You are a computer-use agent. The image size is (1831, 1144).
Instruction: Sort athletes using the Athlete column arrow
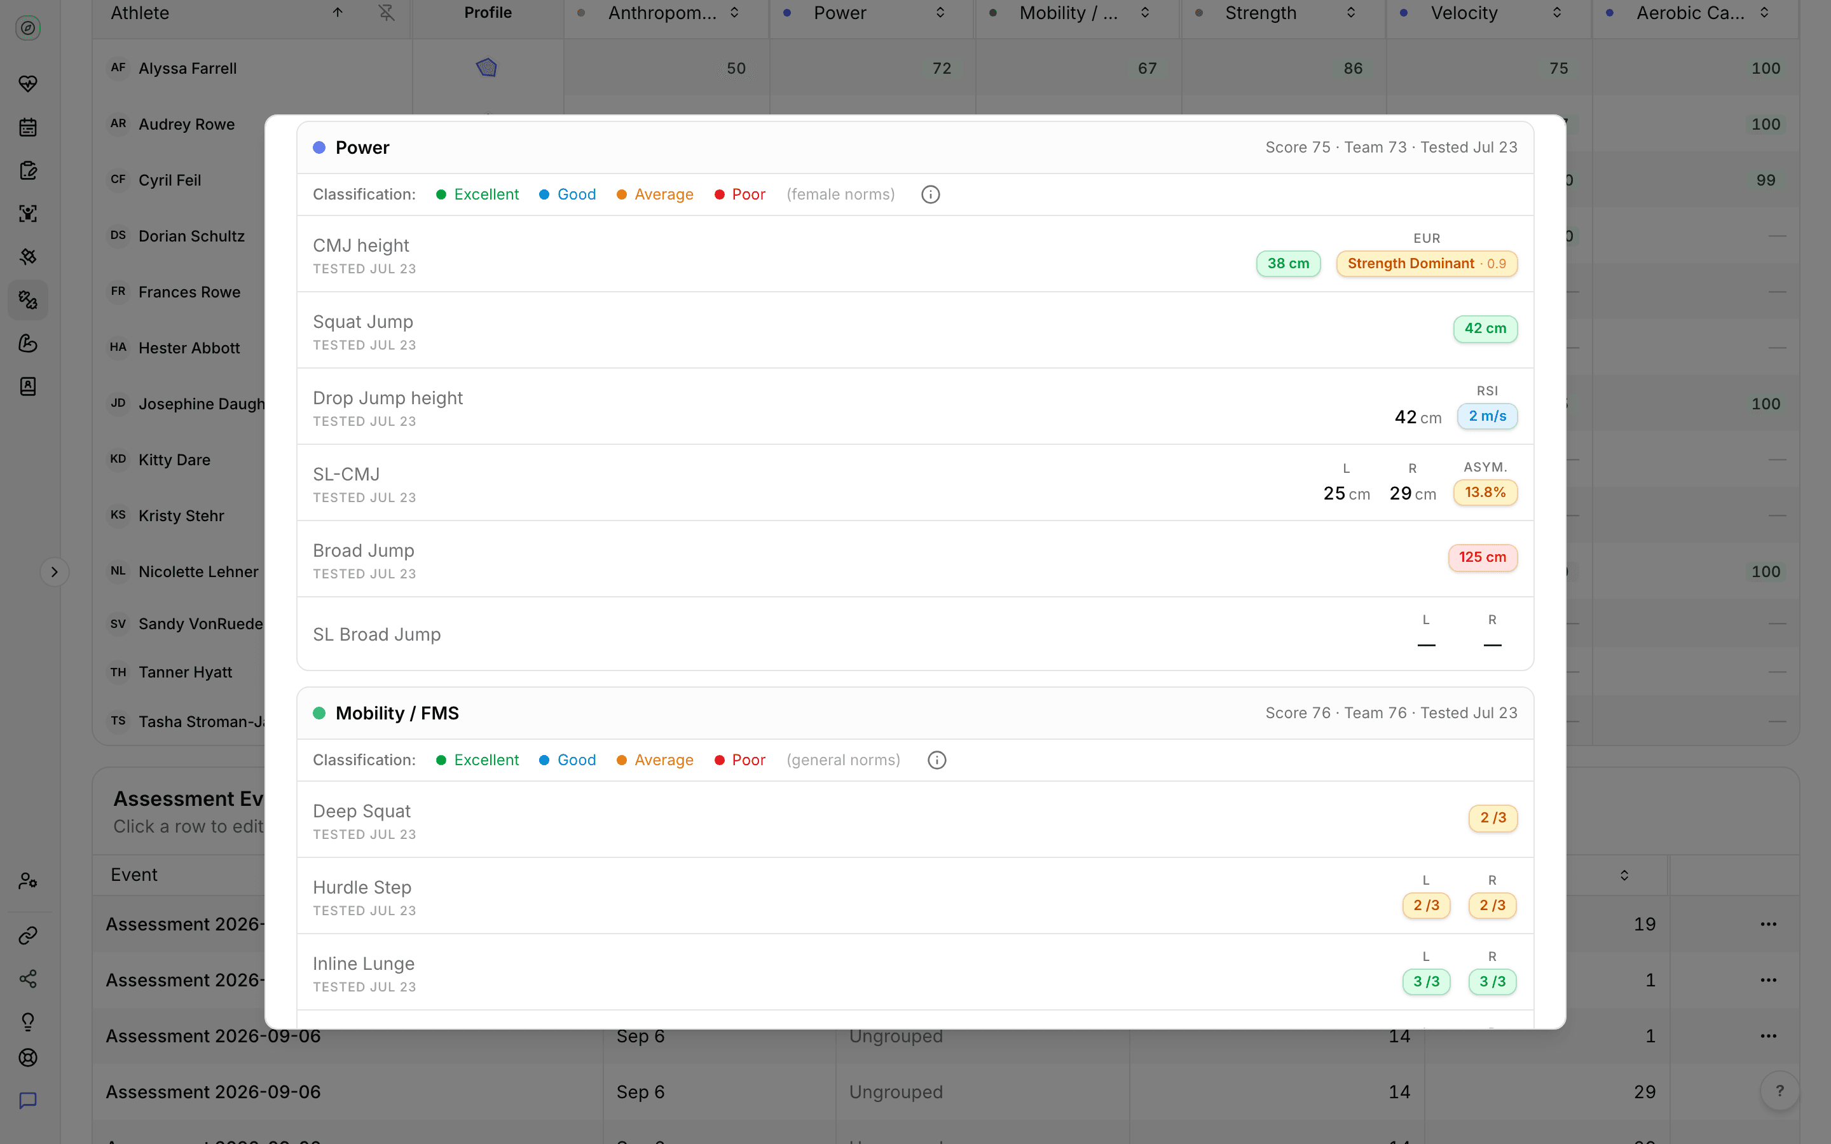click(338, 13)
